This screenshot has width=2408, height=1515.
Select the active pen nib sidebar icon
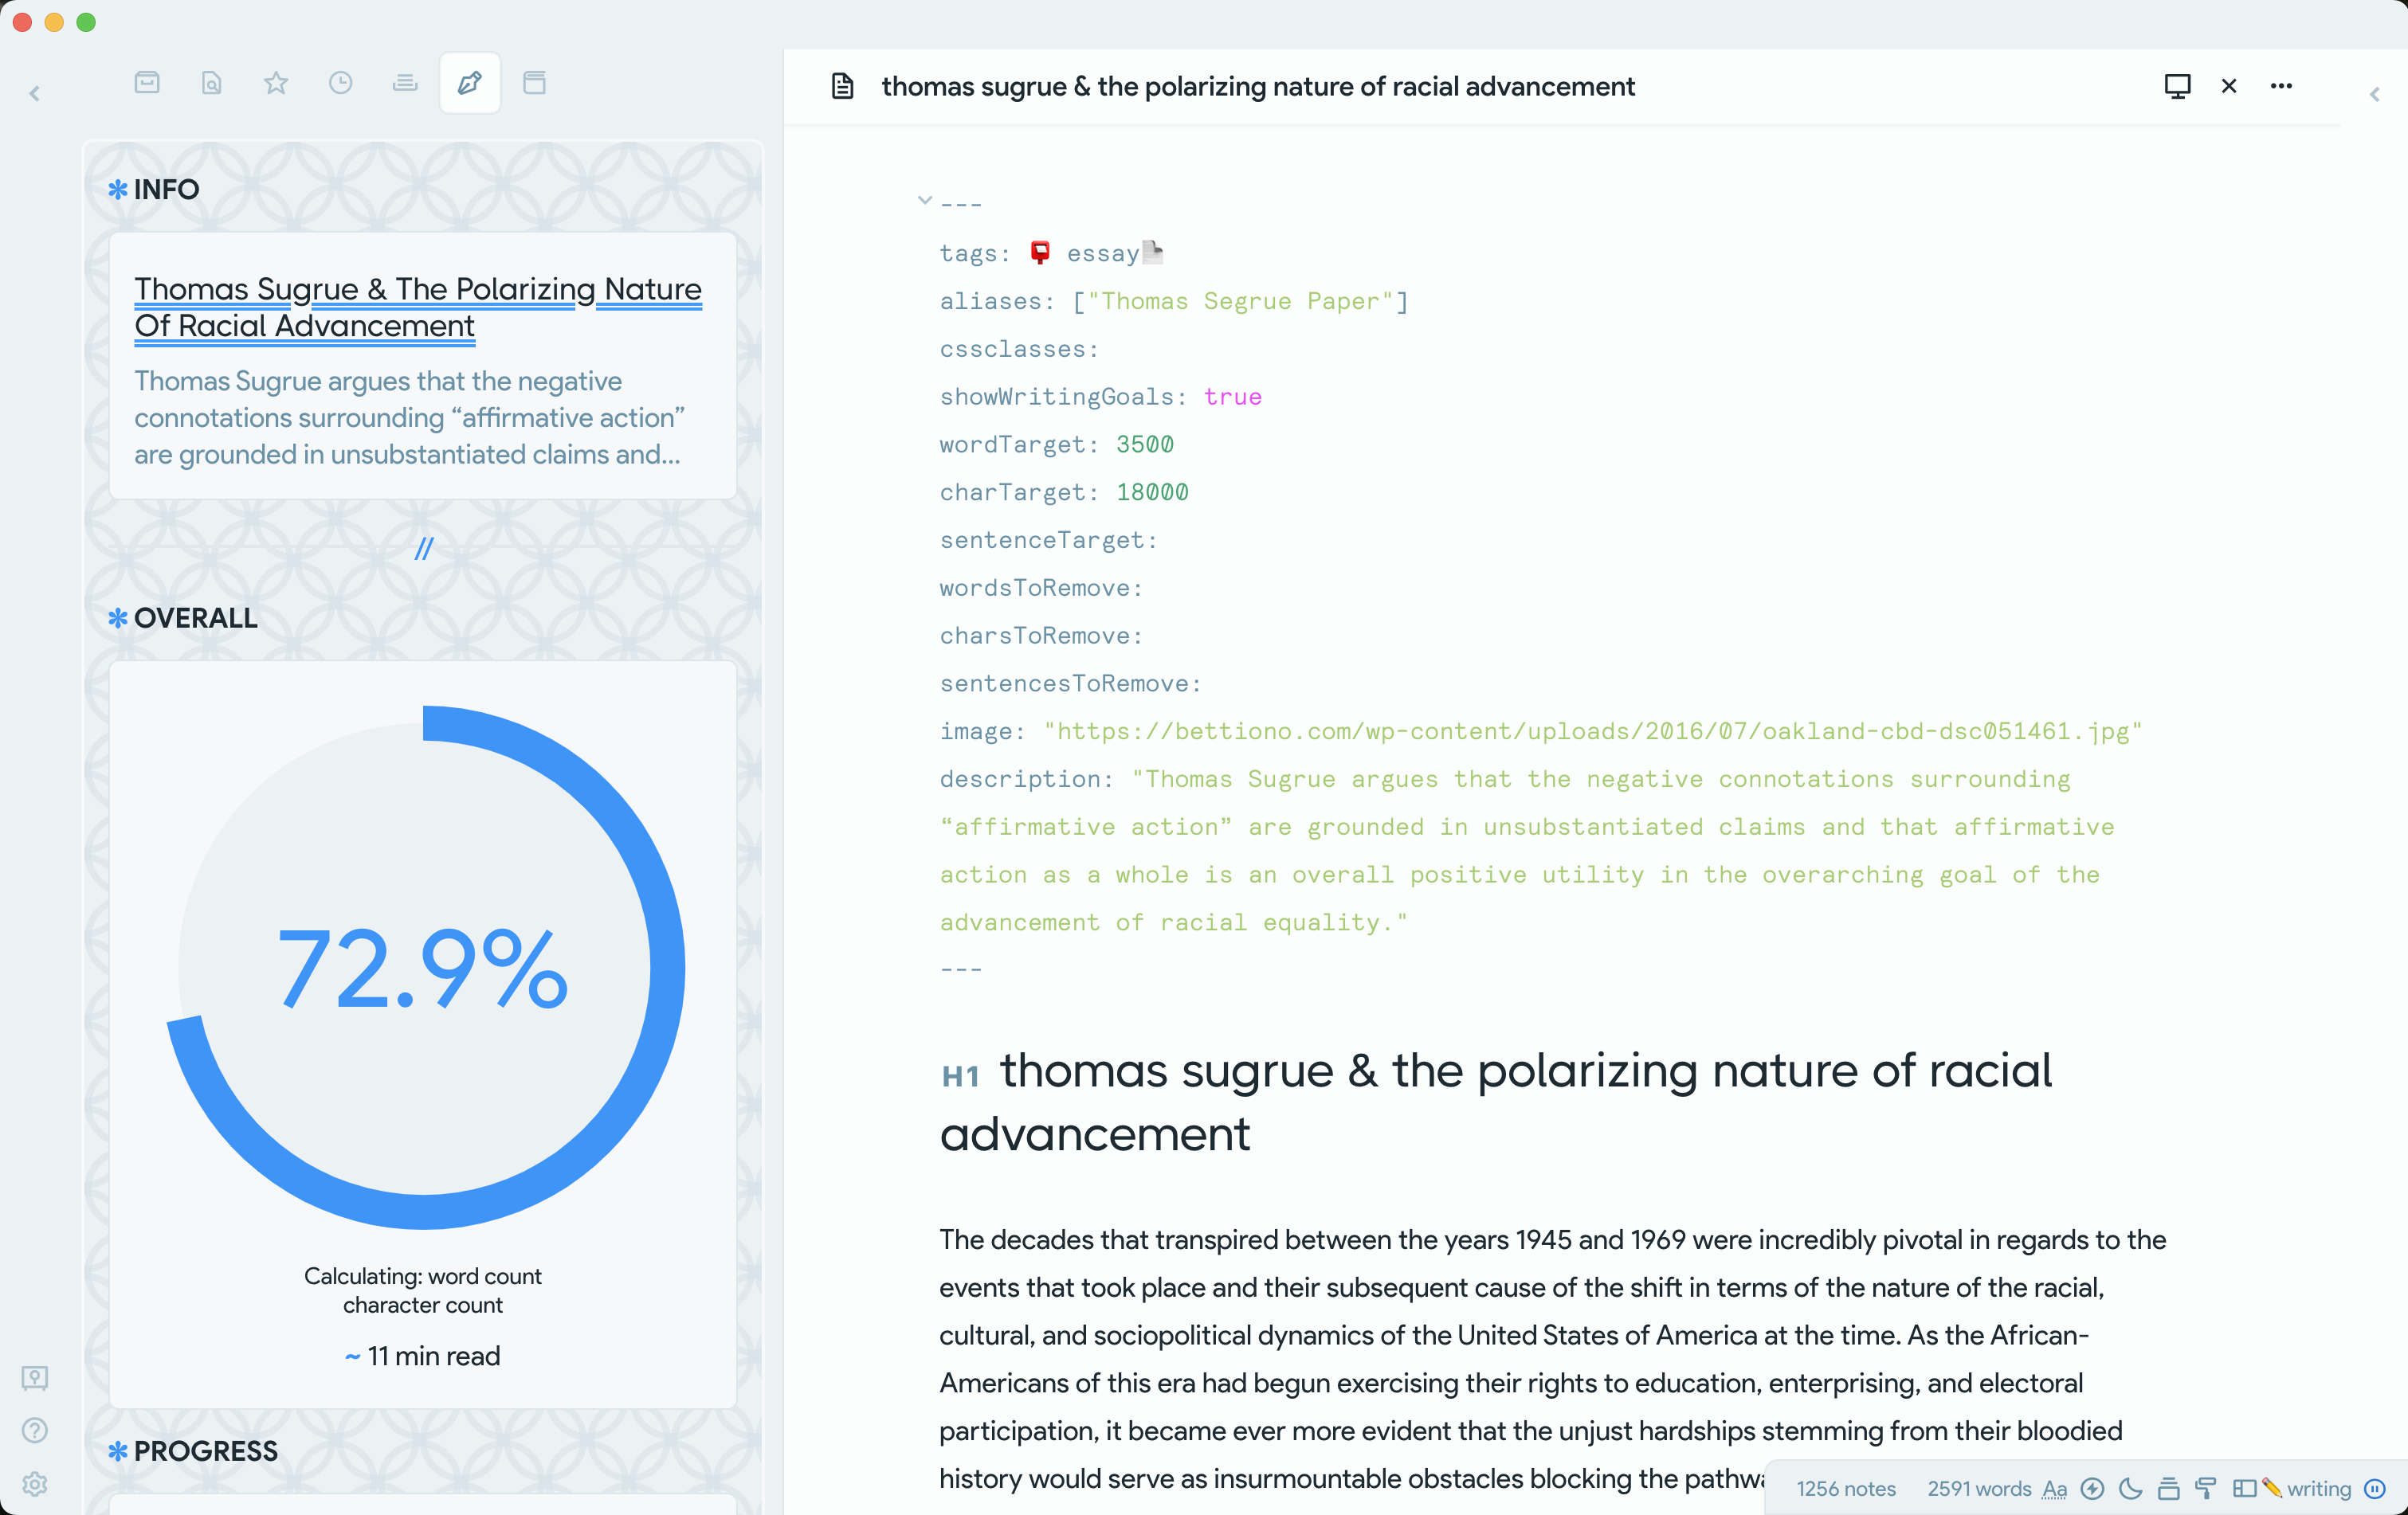tap(470, 83)
